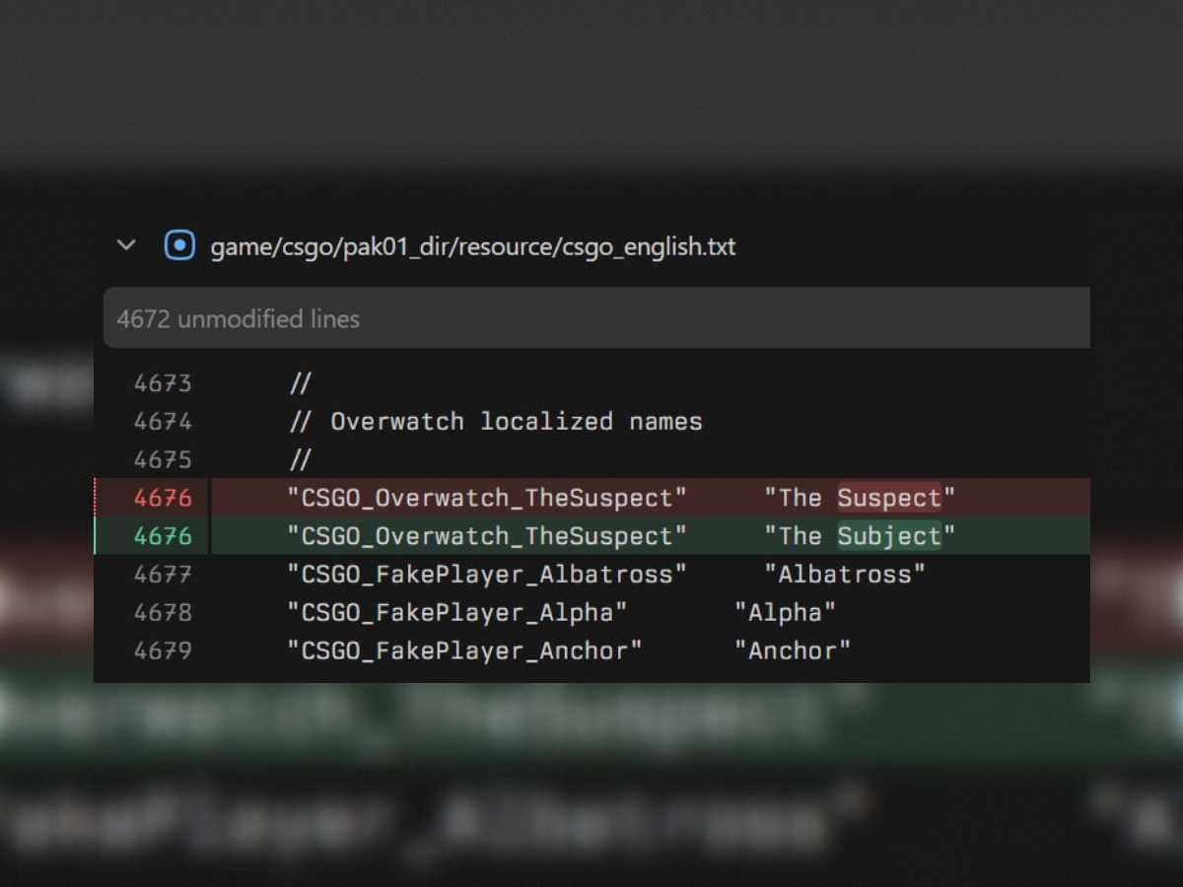Viewport: 1183px width, 887px height.
Task: Select the green added line number 4676
Action: [x=163, y=536]
